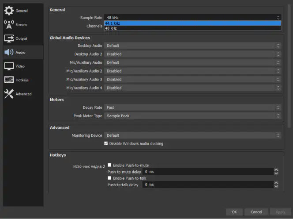293x219 pixels.
Task: Open the Output settings icon
Action: tap(9, 38)
